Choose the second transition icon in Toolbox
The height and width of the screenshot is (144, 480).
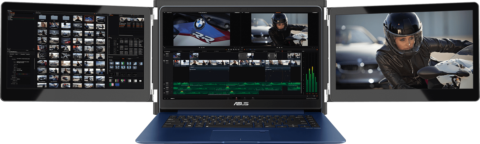point(117,64)
